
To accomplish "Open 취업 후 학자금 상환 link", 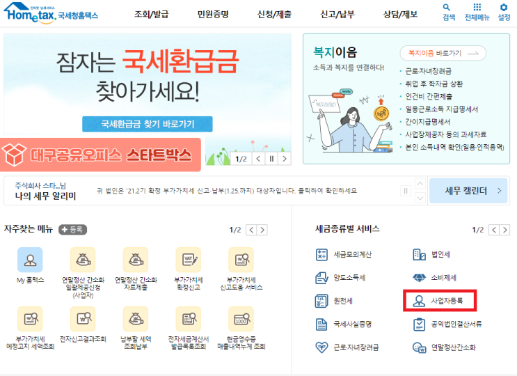I will click(434, 84).
